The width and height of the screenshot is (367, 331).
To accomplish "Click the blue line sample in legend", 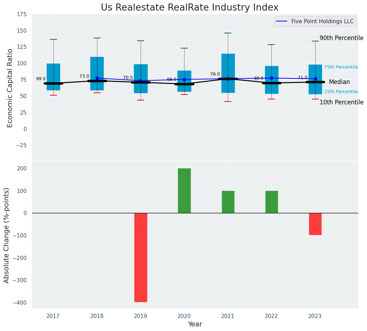I will (282, 21).
